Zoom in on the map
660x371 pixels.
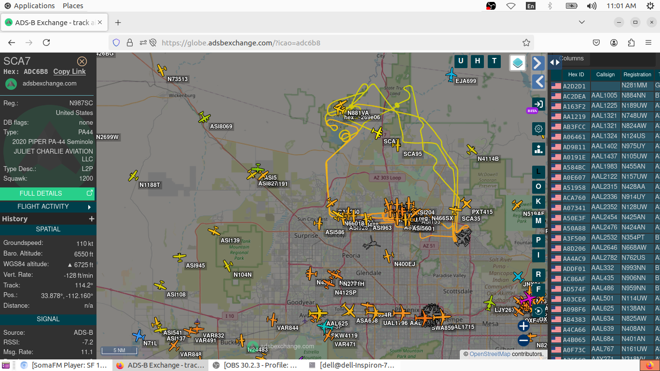click(523, 326)
